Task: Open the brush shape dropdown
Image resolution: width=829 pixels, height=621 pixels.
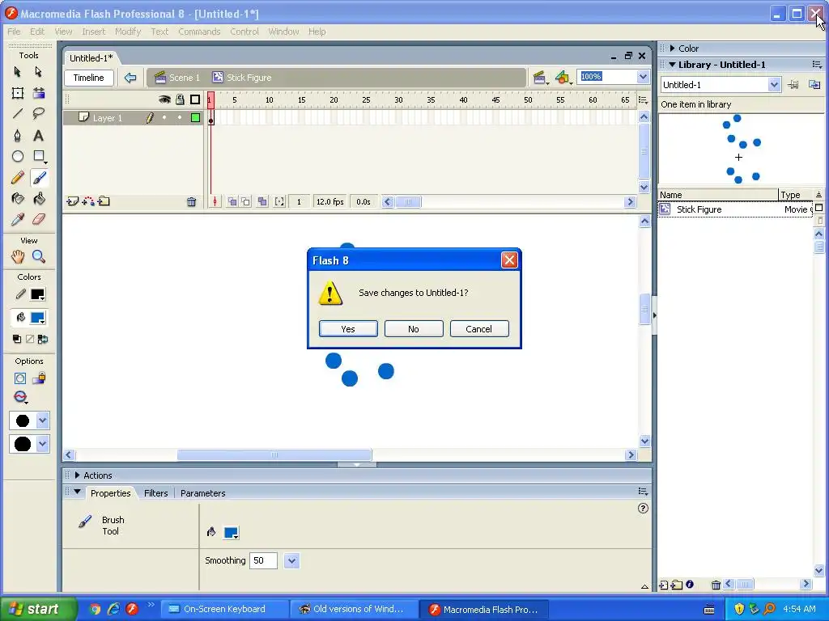Action: click(x=42, y=444)
